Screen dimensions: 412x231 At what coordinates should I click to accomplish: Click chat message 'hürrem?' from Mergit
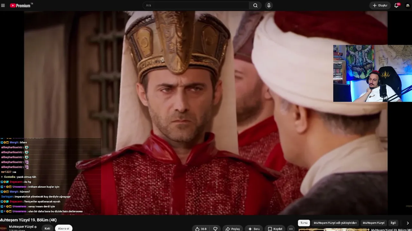click(25, 192)
